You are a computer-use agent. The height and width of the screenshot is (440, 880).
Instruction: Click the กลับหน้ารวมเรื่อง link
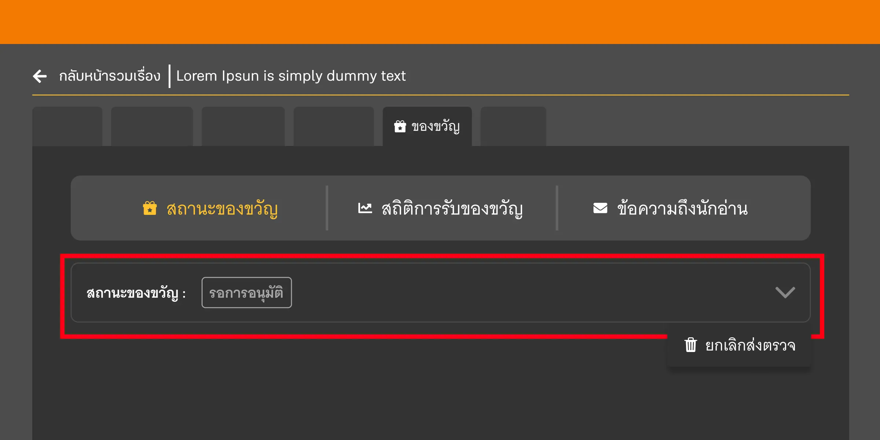[110, 76]
